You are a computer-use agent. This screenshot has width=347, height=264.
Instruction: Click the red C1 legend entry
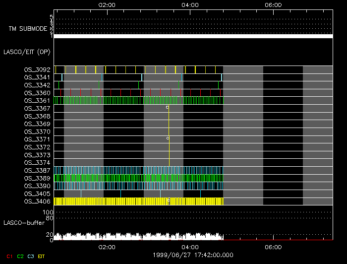tap(9, 257)
